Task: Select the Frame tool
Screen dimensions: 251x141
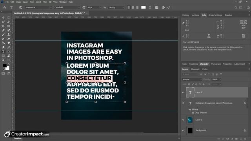Action: tap(9, 26)
